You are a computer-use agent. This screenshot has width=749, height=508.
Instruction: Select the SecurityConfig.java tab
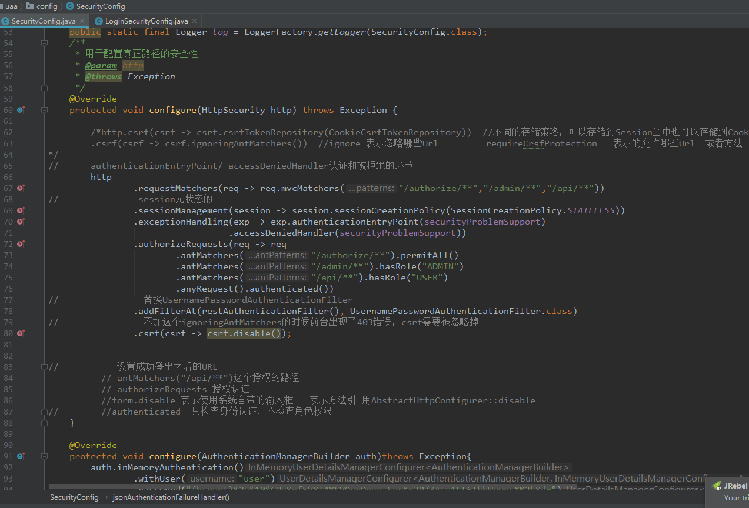pos(44,21)
